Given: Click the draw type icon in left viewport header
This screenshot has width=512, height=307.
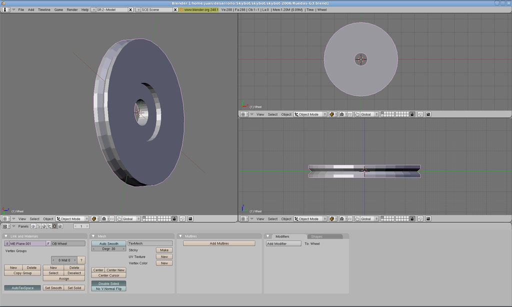Looking at the screenshot, I should tap(93, 219).
